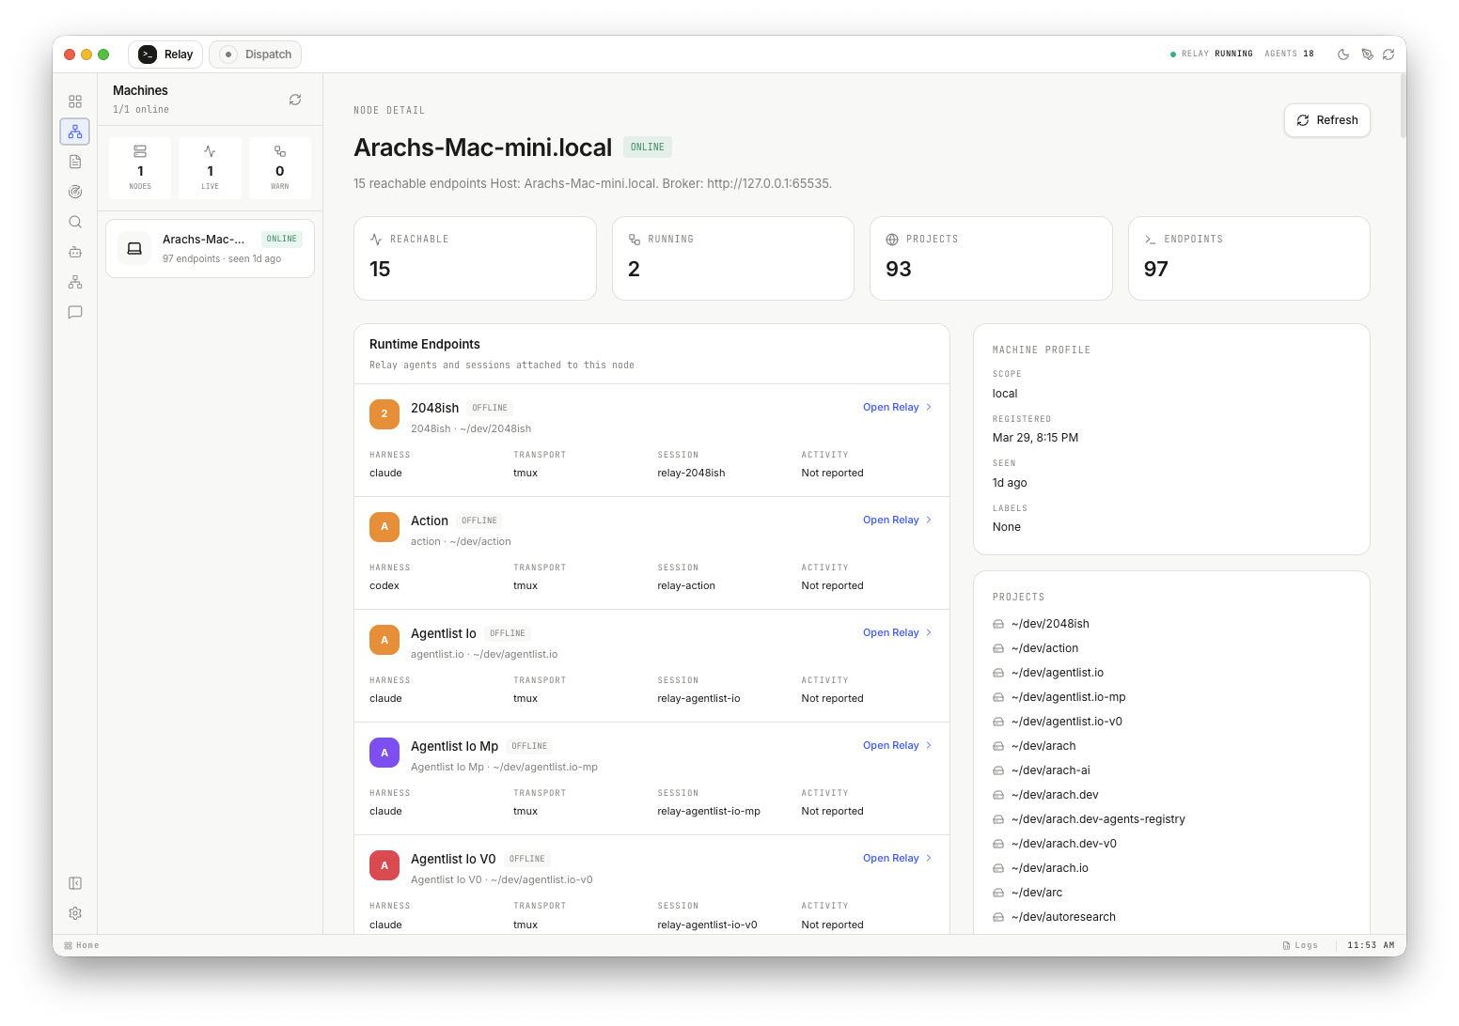
Task: Click the pen tool icon in title bar
Action: pos(1367,54)
